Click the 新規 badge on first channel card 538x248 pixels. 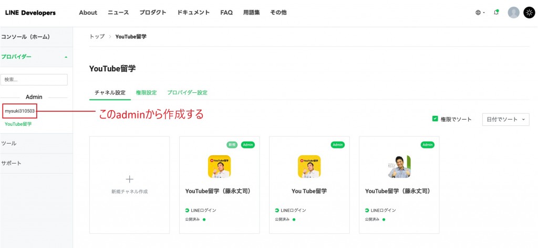(x=232, y=145)
